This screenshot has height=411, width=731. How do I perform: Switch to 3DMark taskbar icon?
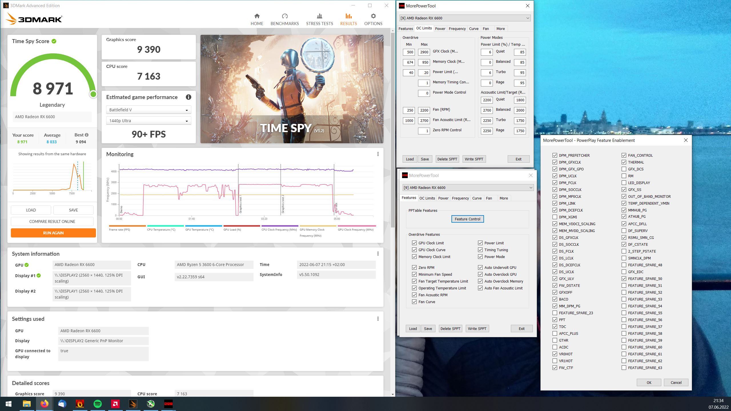click(x=133, y=404)
